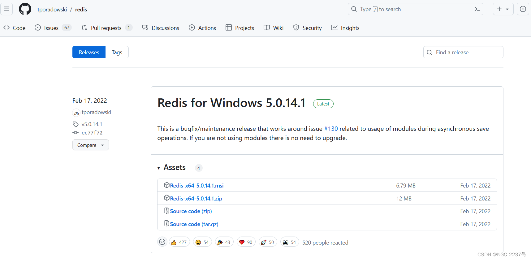The width and height of the screenshot is (531, 260).
Task: Open the Wiki tab
Action: coord(274,28)
